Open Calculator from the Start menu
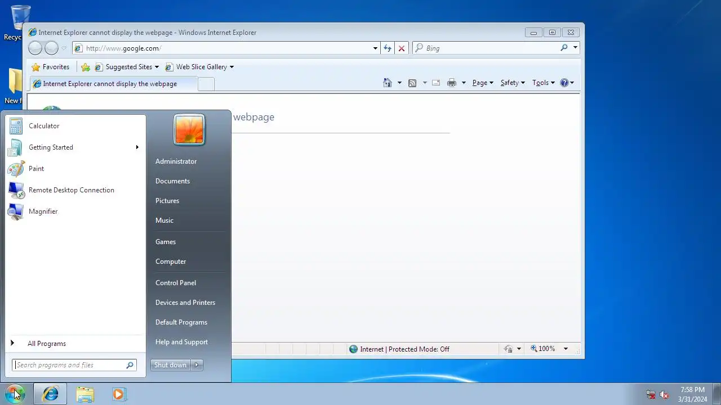The width and height of the screenshot is (721, 405). 75,126
